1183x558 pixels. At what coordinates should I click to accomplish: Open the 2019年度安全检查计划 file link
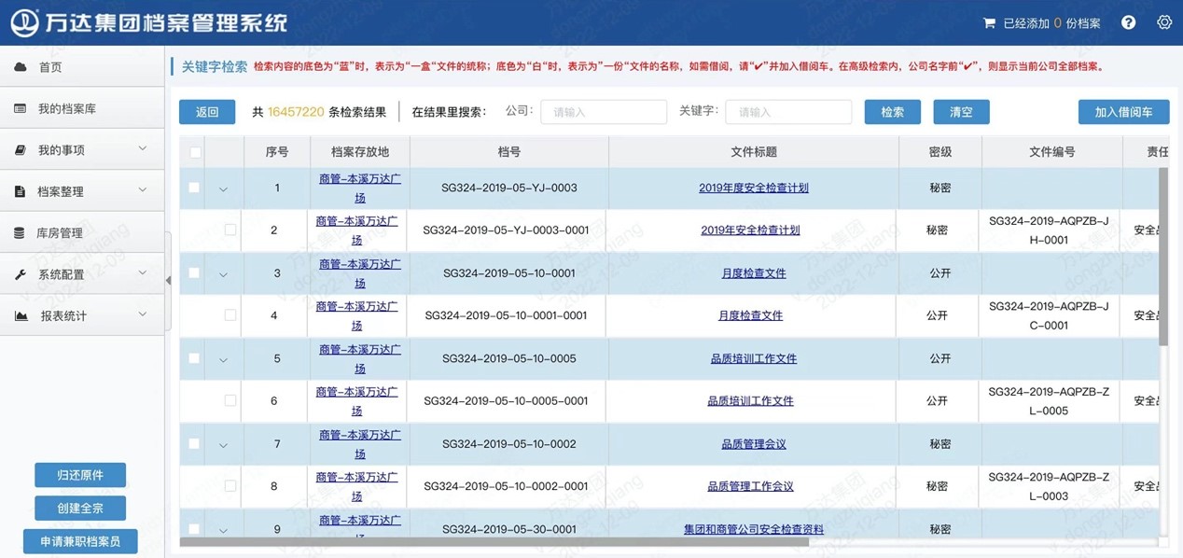753,188
